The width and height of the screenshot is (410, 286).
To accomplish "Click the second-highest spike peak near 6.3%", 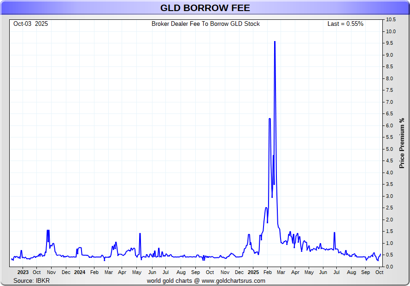I will tap(269, 119).
